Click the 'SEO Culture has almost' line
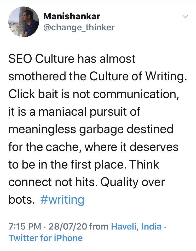This screenshot has width=196, height=251. tap(72, 59)
